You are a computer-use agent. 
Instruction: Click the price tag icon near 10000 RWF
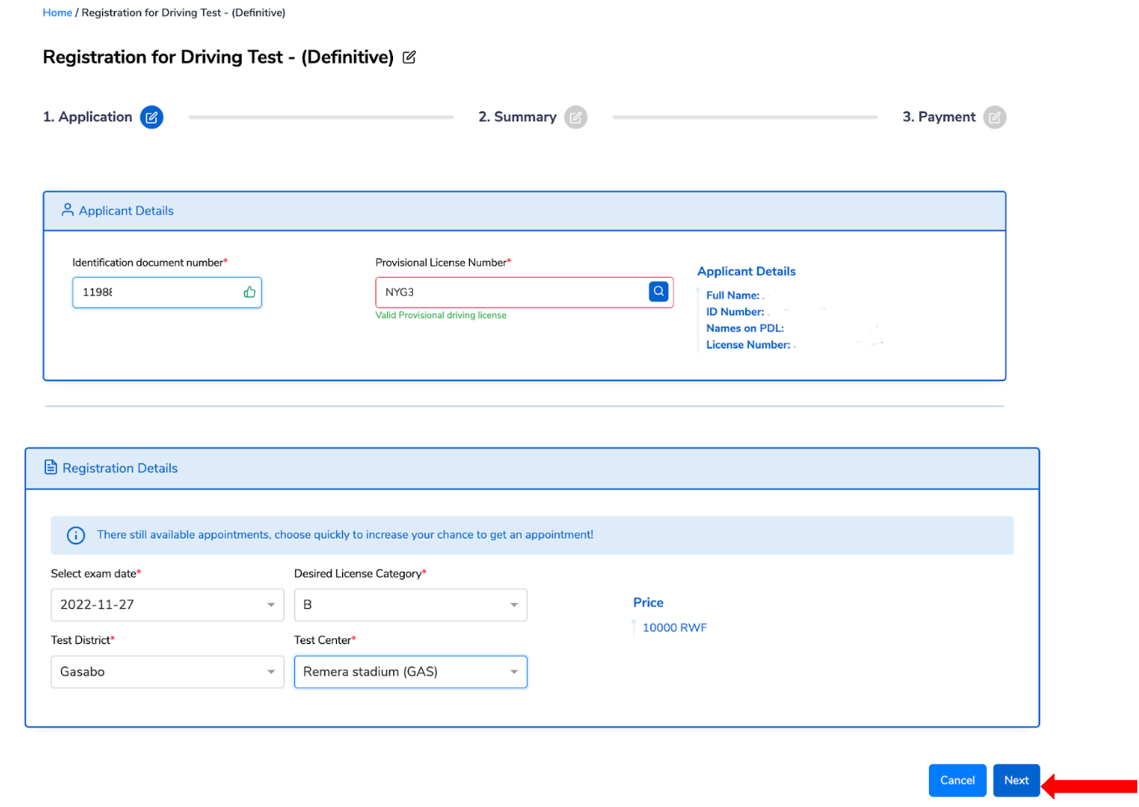tap(634, 627)
